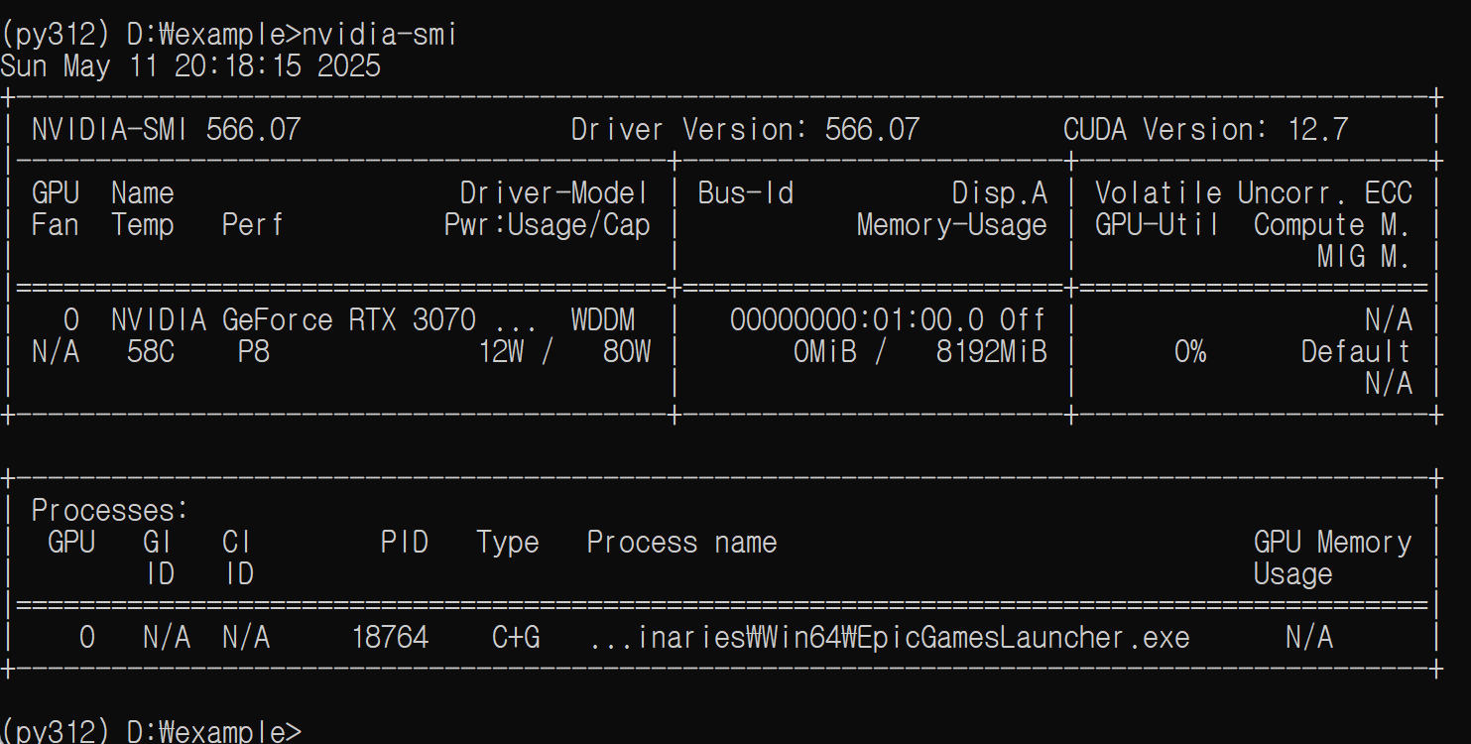
Task: Click the Memory-Usage column header
Action: 951,225
